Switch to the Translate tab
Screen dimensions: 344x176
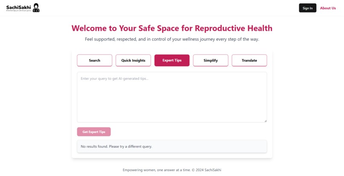tap(249, 60)
